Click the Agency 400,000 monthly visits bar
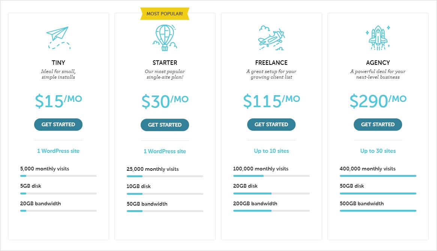 (378, 176)
